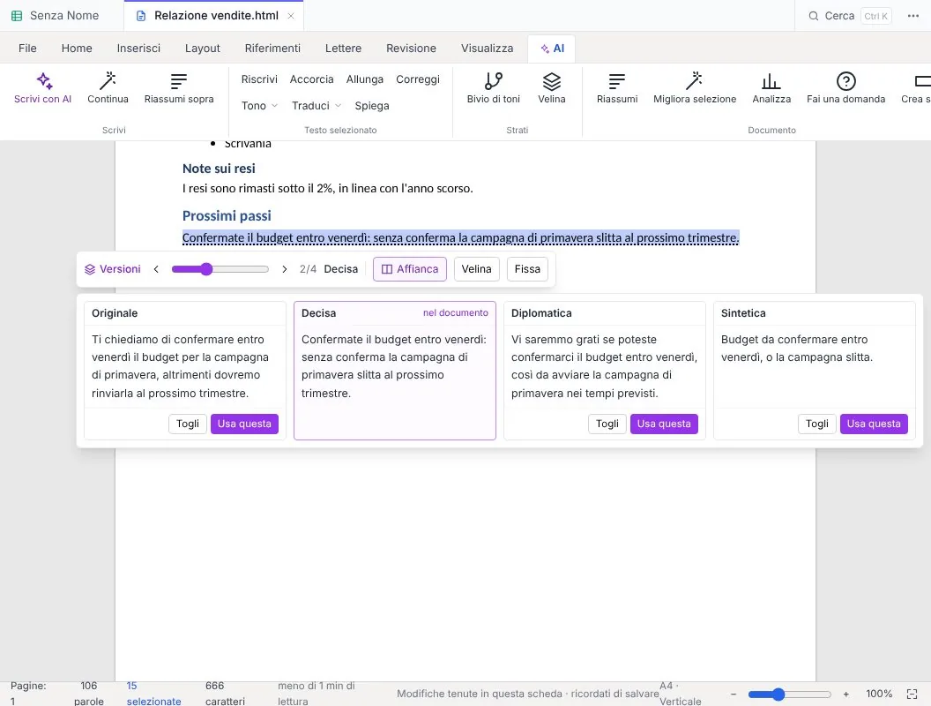Click the Riassumi document icon
Viewport: 931px width, 706px height.
point(617,81)
